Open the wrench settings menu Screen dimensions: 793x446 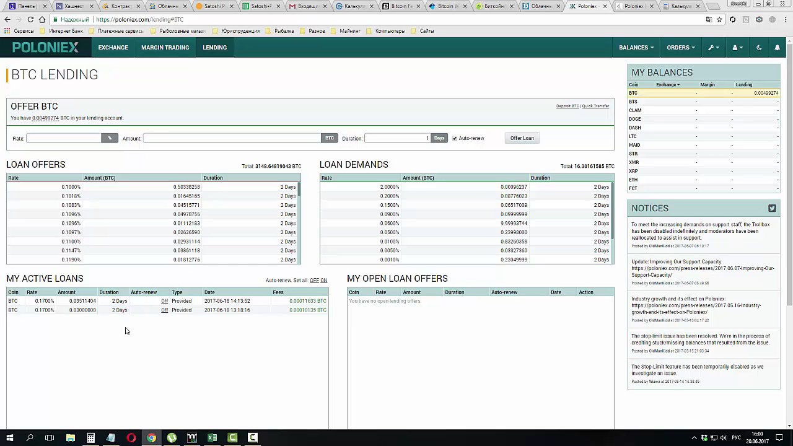[713, 48]
